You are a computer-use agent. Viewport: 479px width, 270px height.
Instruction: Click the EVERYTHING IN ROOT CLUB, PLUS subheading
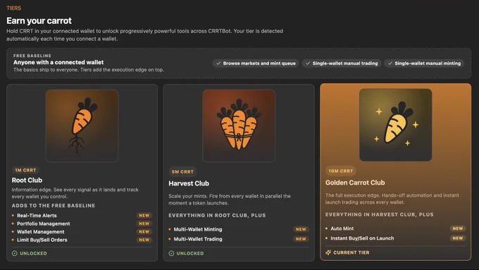[x=217, y=216]
